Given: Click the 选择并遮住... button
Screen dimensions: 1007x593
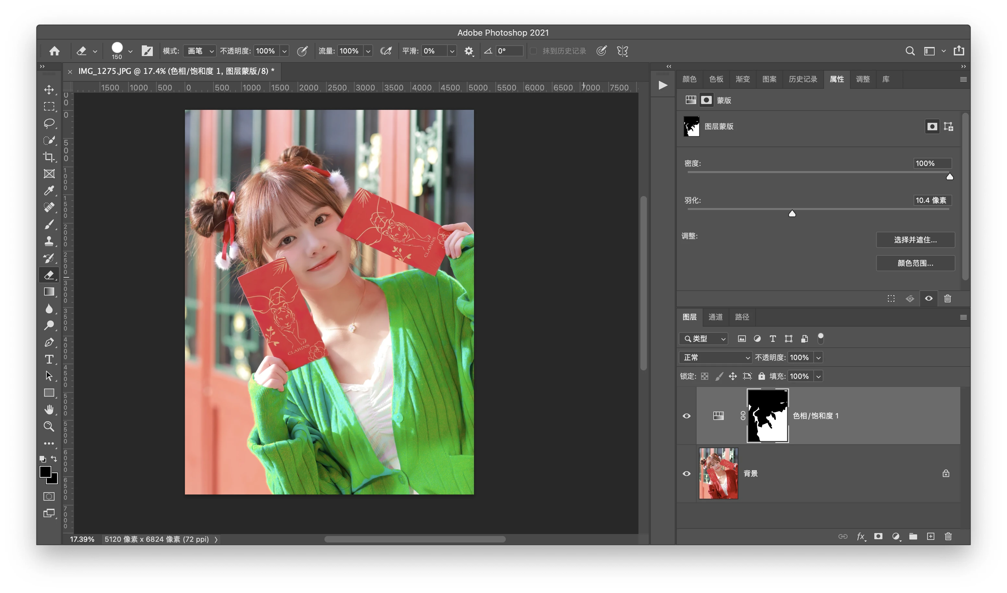Looking at the screenshot, I should 915,240.
